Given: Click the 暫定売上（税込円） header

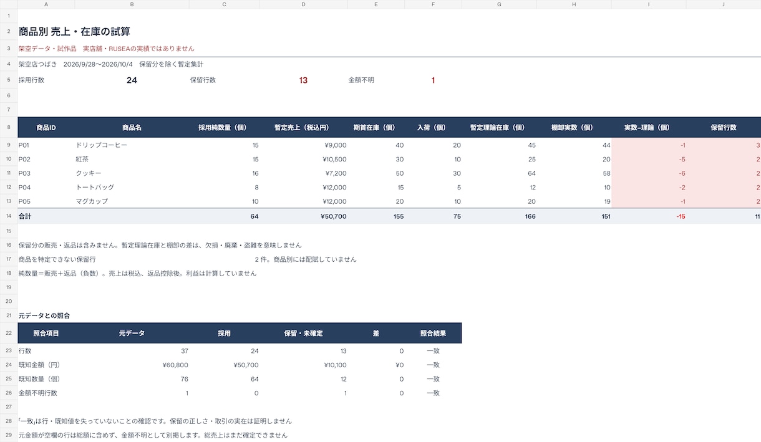Looking at the screenshot, I should [304, 127].
